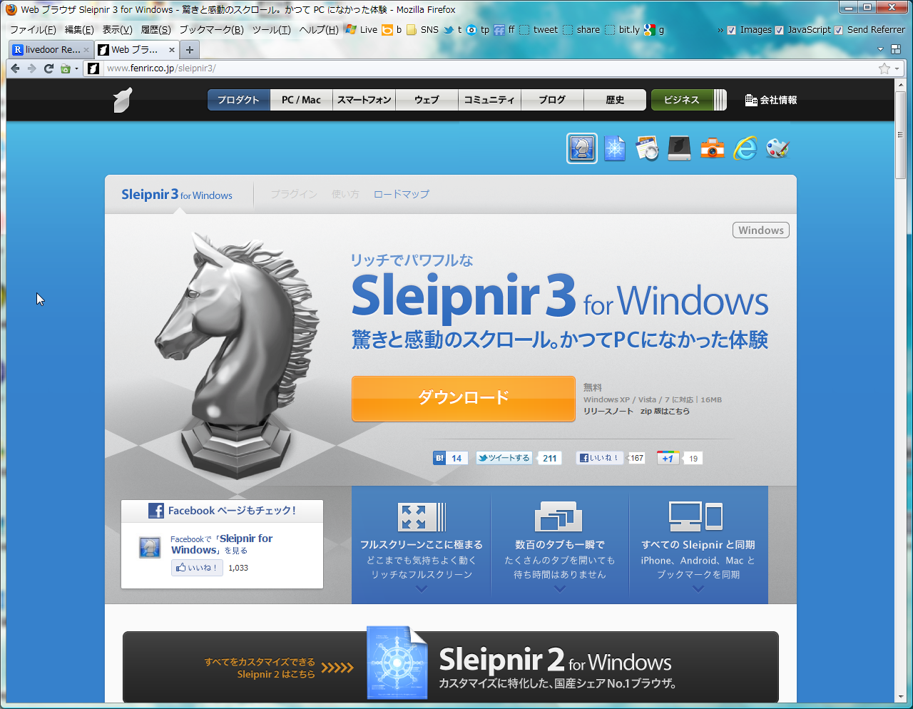
Task: Open the 'b' bookmark in the toolbar
Action: point(392,30)
